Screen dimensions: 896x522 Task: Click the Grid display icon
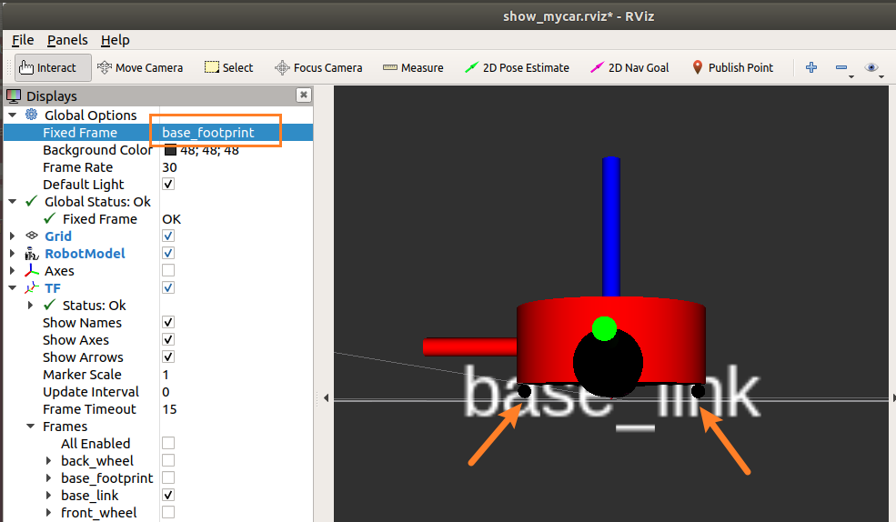pyautogui.click(x=32, y=236)
